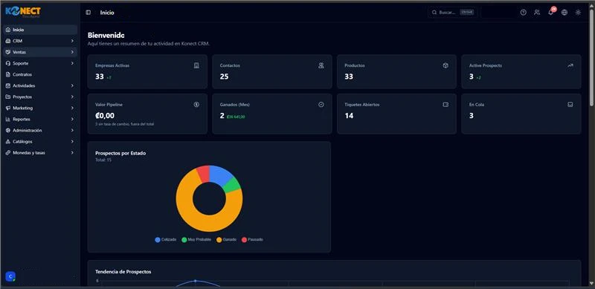This screenshot has height=289, width=595.
Task: Go to Inicio in sidebar
Action: tap(40, 30)
